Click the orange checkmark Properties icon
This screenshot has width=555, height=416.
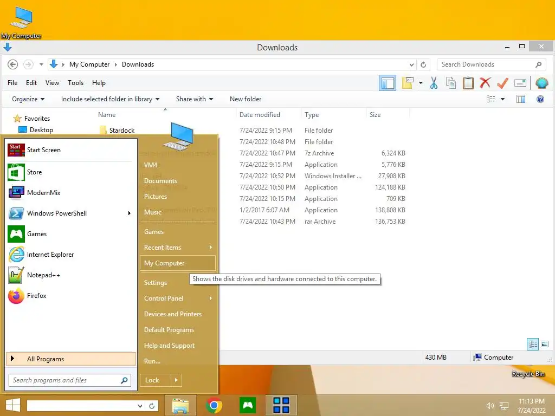[502, 83]
